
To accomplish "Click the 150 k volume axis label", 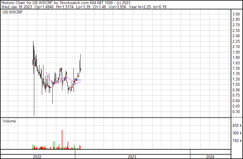I will [237, 141].
